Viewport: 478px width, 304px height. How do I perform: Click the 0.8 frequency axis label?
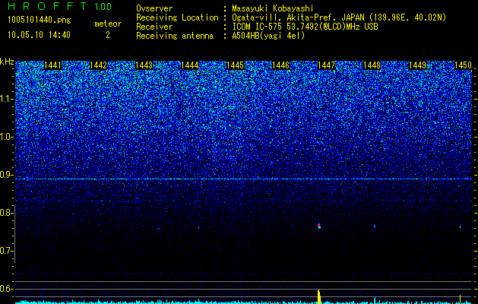click(x=6, y=213)
